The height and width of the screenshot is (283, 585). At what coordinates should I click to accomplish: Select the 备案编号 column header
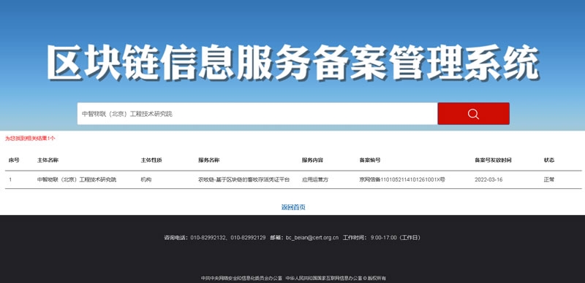370,160
